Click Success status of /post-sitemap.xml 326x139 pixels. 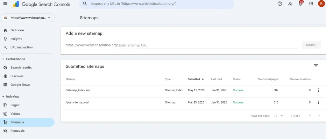pyautogui.click(x=238, y=102)
